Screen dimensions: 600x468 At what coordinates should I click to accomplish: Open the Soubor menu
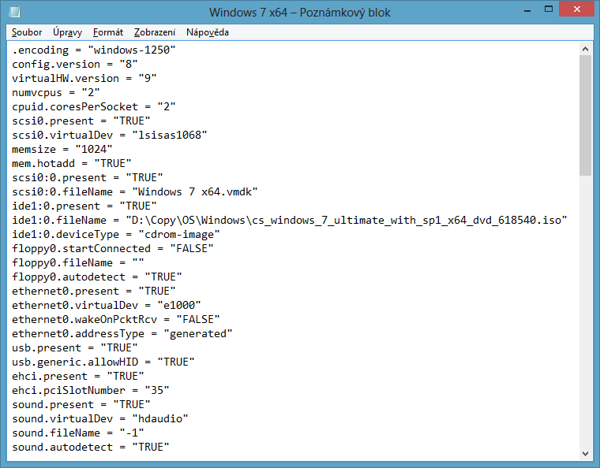click(x=27, y=32)
